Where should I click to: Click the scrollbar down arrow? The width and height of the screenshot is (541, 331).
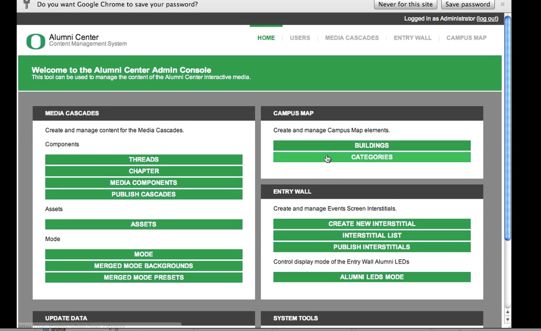point(507,319)
